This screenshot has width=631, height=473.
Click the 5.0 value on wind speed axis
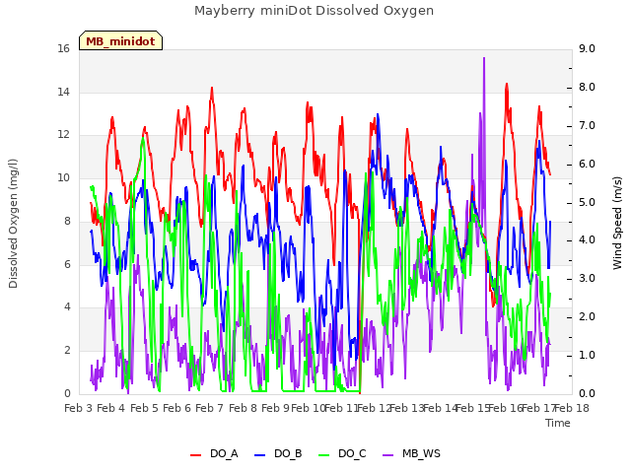tap(587, 202)
